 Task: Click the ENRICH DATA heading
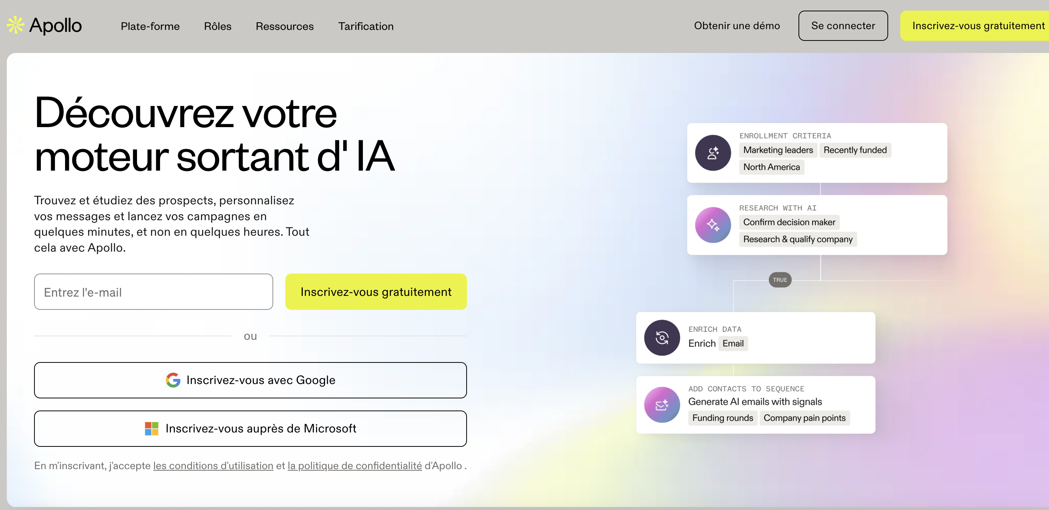point(715,329)
